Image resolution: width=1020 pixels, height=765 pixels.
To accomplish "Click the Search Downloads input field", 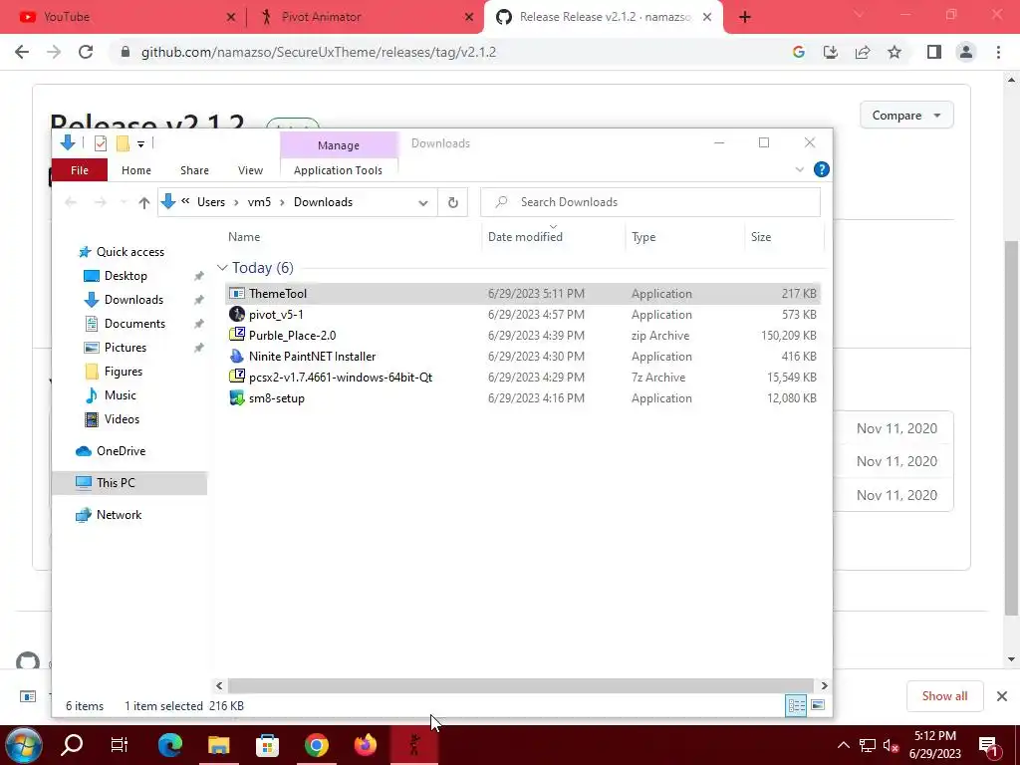I will pos(650,202).
